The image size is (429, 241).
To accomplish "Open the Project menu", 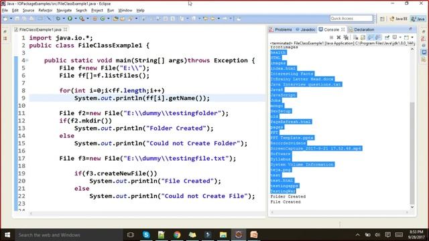I will (97, 11).
